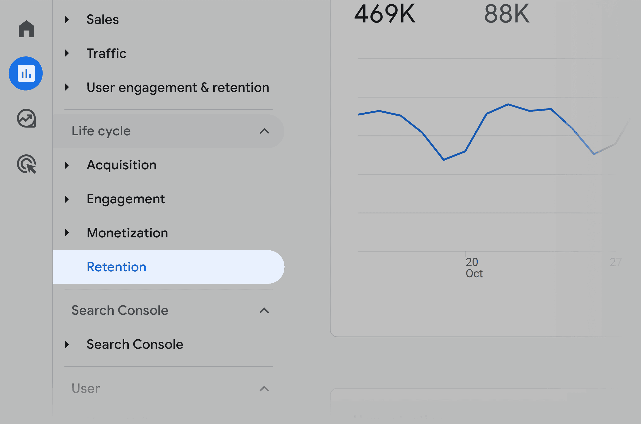The width and height of the screenshot is (641, 424).
Task: Expand the Monetization arrow
Action: pyautogui.click(x=67, y=233)
